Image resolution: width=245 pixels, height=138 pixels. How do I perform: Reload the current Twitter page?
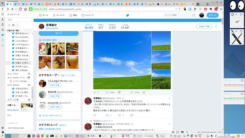click(20, 9)
